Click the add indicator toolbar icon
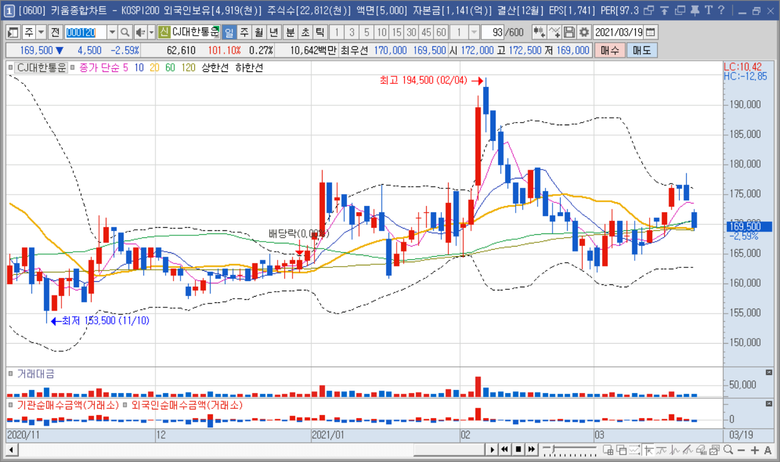 pyautogui.click(x=554, y=33)
